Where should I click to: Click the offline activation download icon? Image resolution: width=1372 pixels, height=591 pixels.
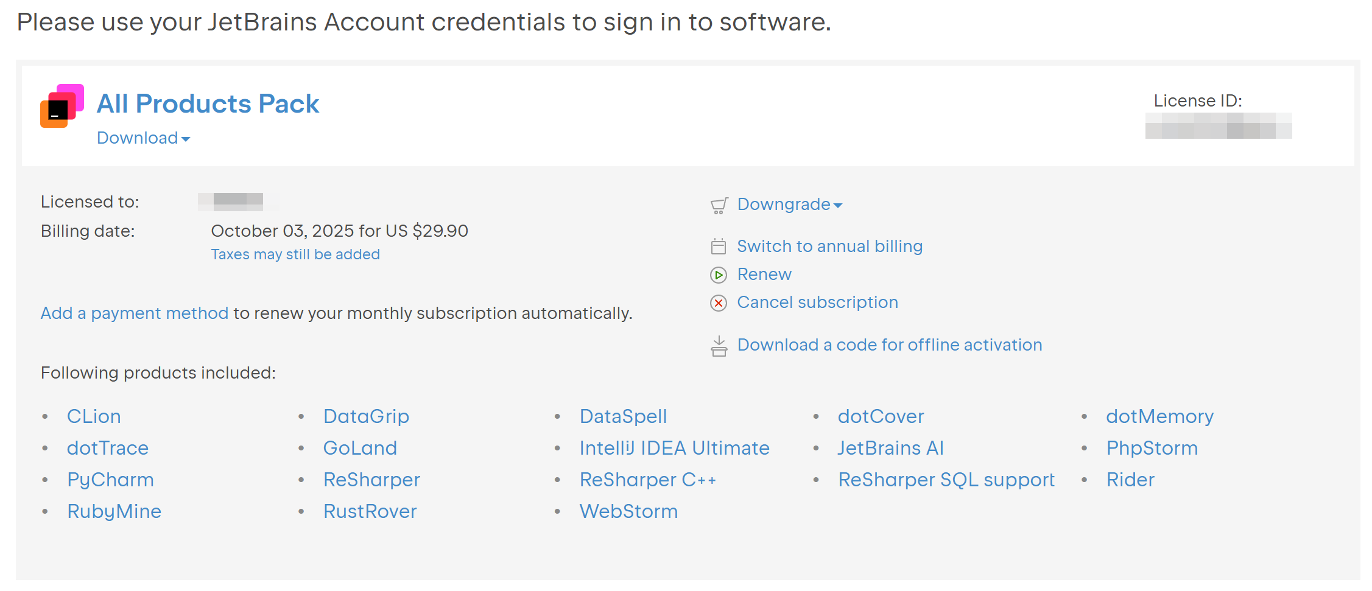coord(719,346)
